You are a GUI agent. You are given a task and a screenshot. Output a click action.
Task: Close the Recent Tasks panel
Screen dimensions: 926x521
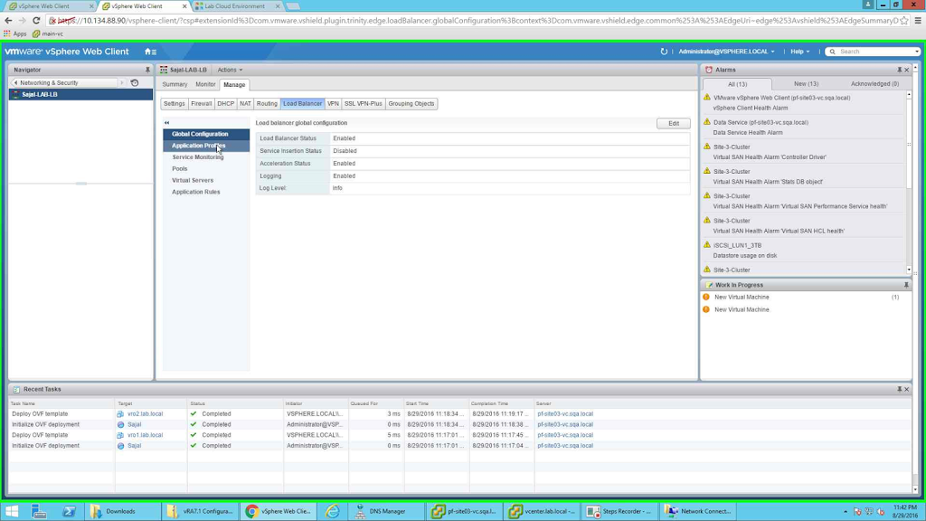pyautogui.click(x=907, y=389)
